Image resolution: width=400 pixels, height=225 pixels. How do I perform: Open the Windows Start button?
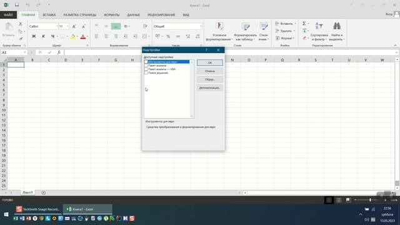[x=6, y=214]
